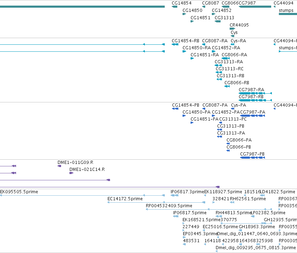297x253 pixels.
Task: Select the EC14172.5prime EST label
Action: (125, 199)
